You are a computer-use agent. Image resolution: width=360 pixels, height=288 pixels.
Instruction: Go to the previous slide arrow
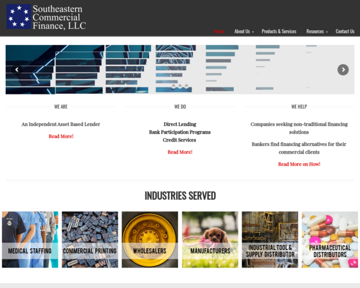coord(17,69)
